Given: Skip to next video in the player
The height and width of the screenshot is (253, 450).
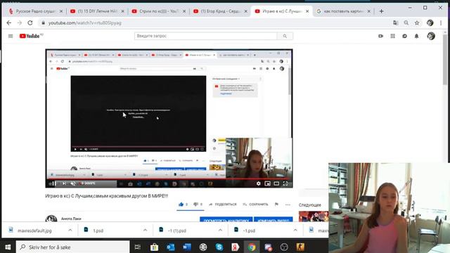Looking at the screenshot, I should (64, 183).
